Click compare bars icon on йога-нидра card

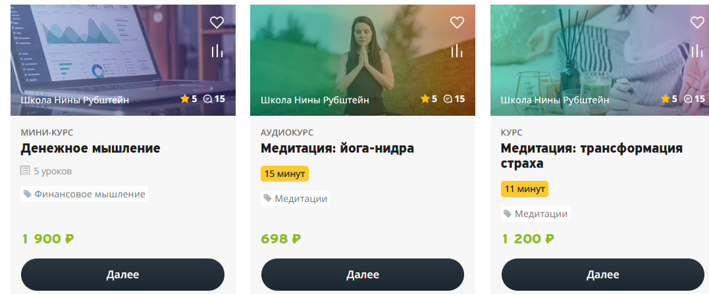click(457, 51)
